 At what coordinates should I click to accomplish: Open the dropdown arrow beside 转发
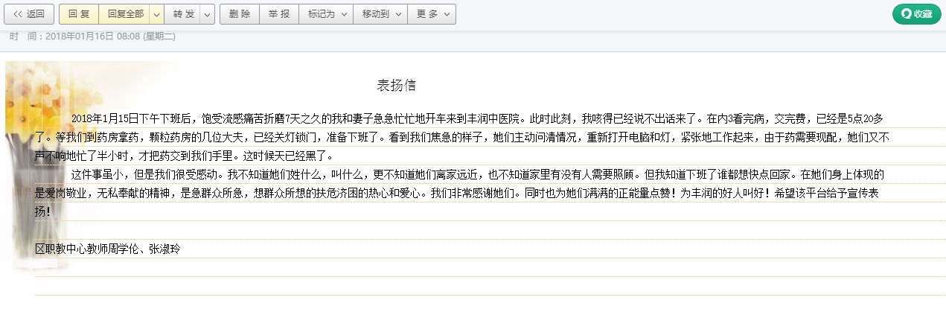(x=208, y=14)
